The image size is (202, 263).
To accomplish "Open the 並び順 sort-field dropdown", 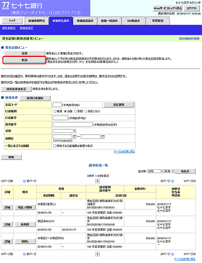I will [155, 171].
